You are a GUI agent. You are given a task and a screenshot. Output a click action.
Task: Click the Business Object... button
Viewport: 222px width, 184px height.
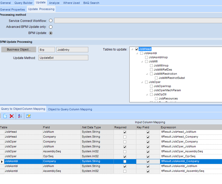(19, 49)
